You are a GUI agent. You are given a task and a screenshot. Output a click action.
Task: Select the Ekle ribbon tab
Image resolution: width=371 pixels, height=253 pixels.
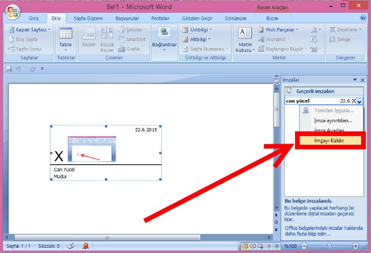[x=56, y=19]
